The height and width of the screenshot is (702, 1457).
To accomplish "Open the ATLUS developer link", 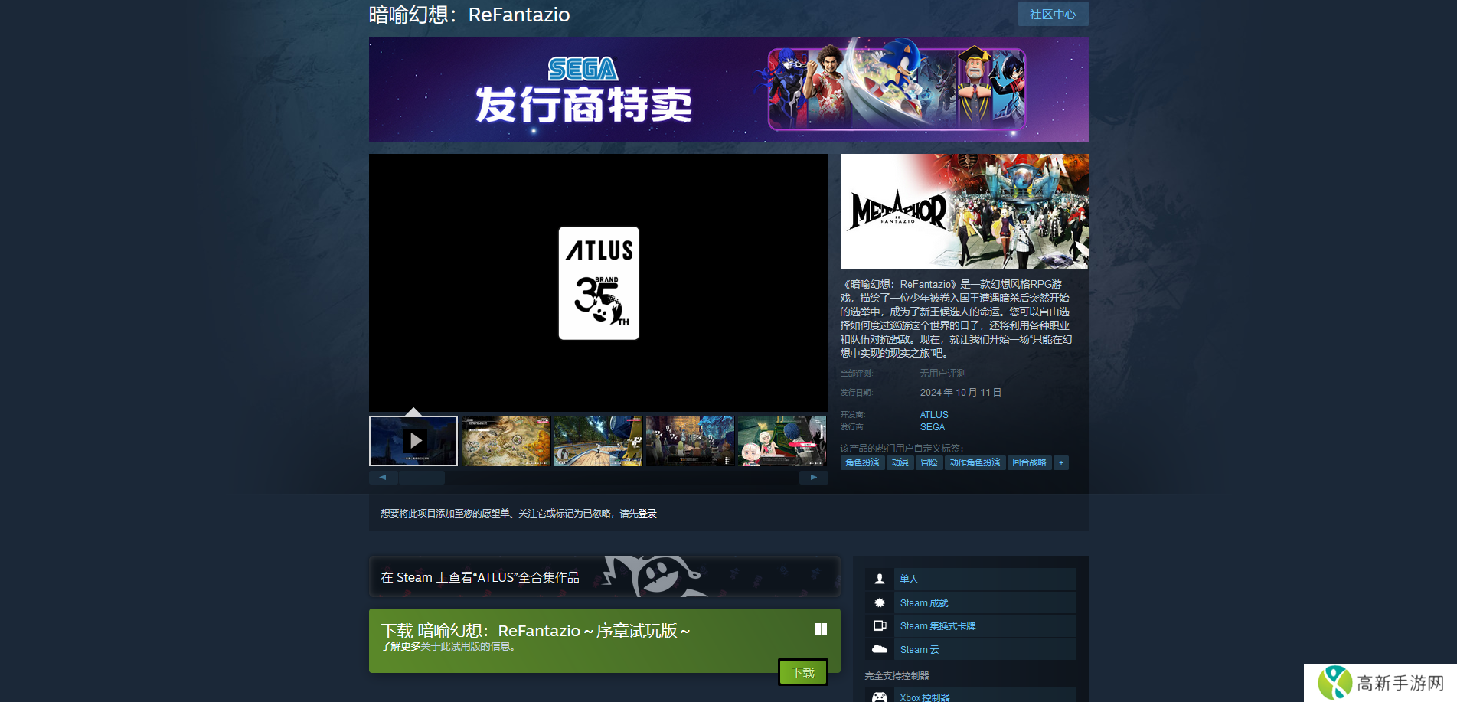I will 933,415.
